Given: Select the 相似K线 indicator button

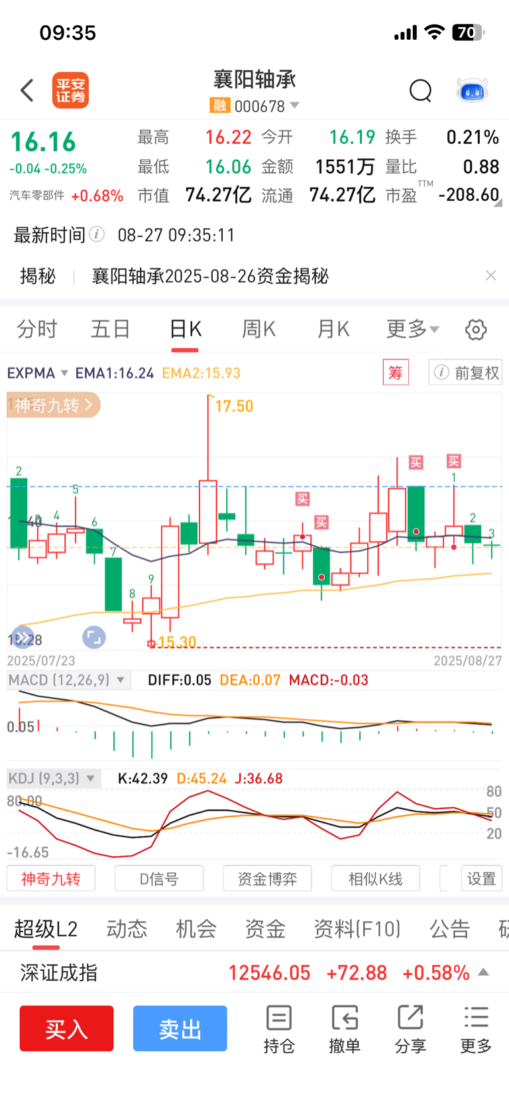Looking at the screenshot, I should click(376, 879).
